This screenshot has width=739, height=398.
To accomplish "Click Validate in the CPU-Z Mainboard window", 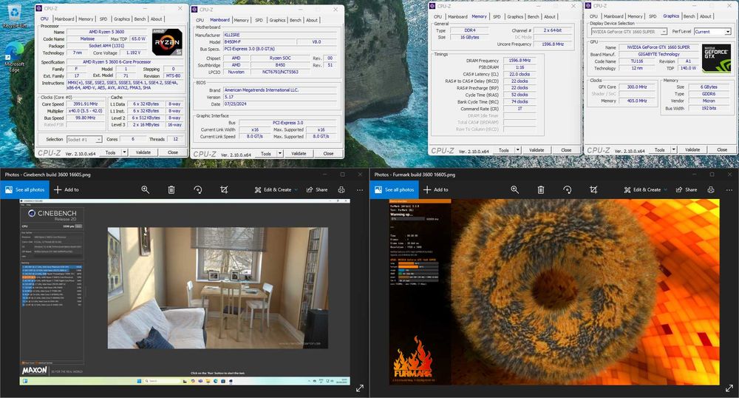I will [x=299, y=153].
